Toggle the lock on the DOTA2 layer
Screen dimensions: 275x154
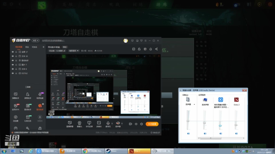coord(16,73)
